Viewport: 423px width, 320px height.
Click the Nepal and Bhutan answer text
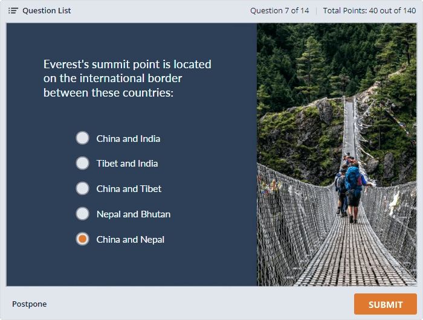[x=133, y=214]
